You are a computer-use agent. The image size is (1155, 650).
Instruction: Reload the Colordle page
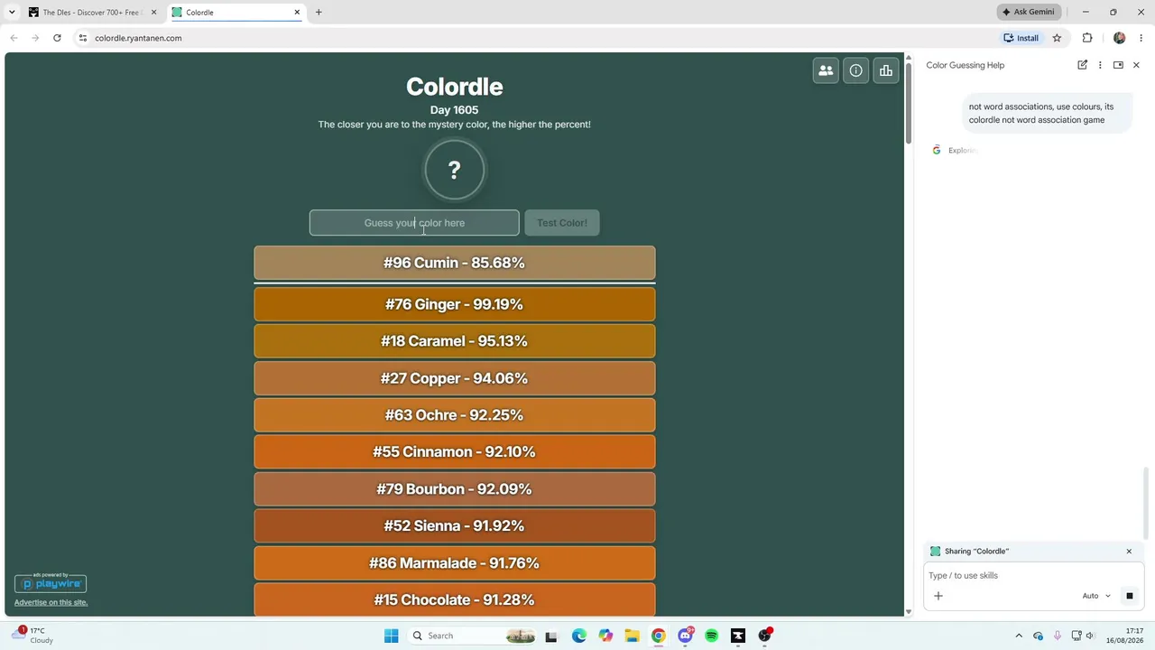[57, 38]
